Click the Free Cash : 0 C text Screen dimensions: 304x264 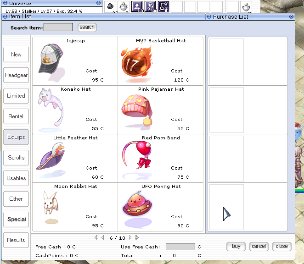click(56, 247)
